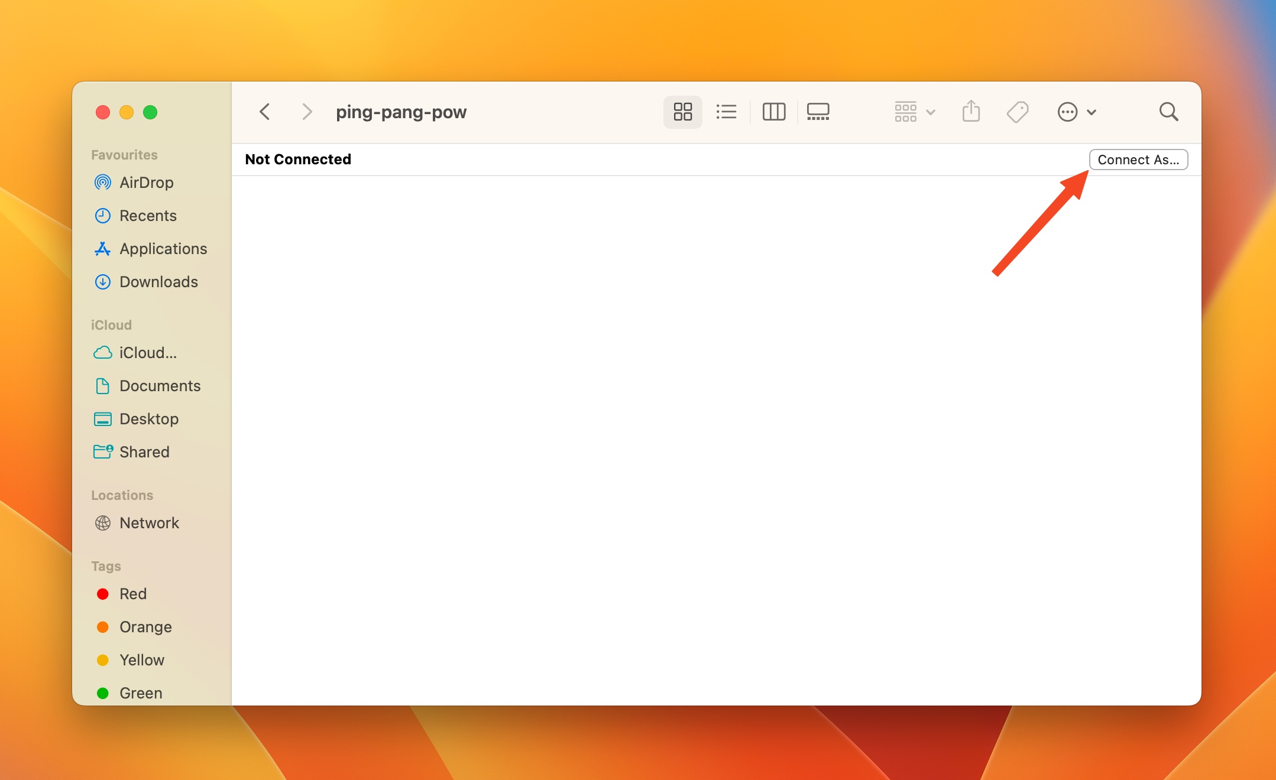Open iCloud... in sidebar
The image size is (1276, 780).
tap(148, 352)
